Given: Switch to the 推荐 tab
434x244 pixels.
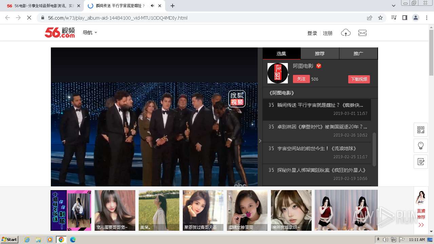Looking at the screenshot, I should tap(320, 54).
